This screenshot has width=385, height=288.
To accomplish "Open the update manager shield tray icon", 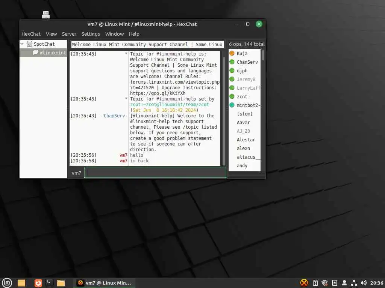I will (x=324, y=283).
